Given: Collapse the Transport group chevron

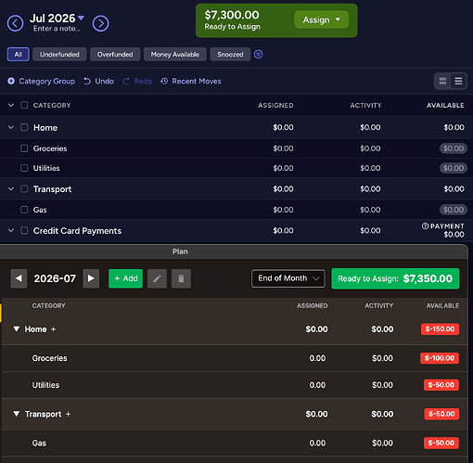Looking at the screenshot, I should [11, 189].
